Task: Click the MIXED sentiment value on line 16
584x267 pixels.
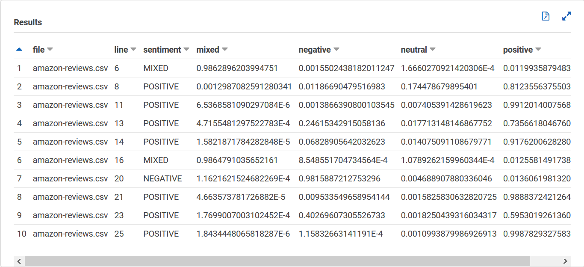Action: [156, 160]
